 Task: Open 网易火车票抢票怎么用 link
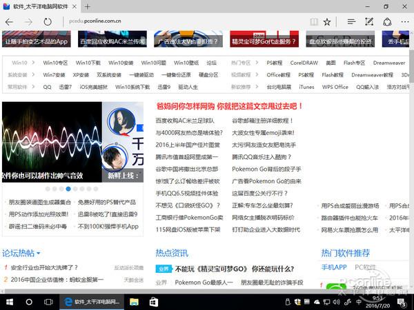350,230
